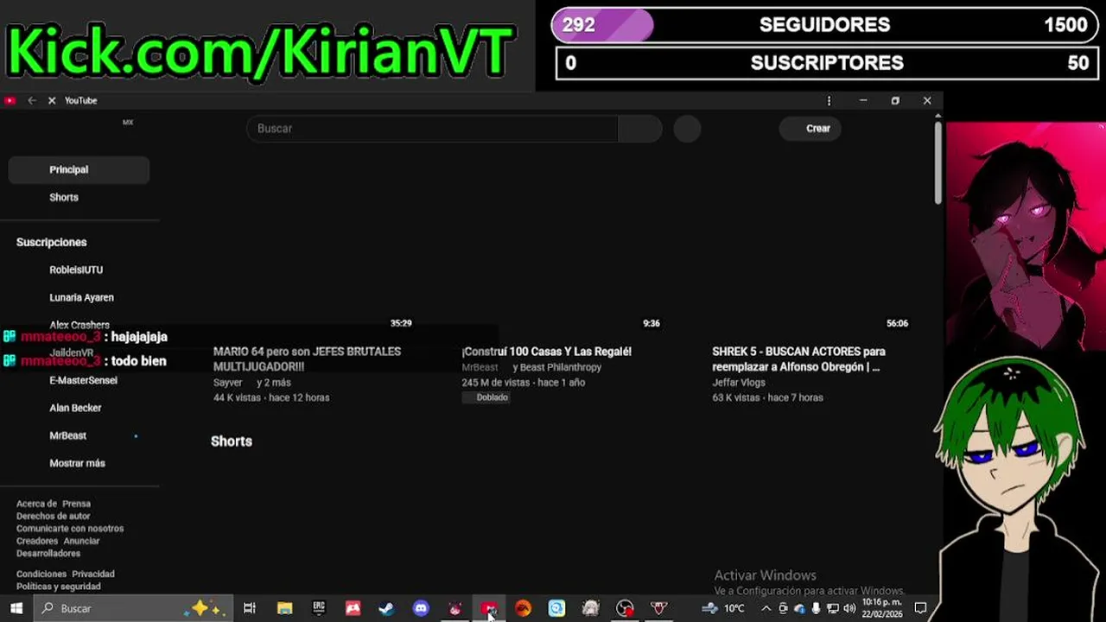This screenshot has height=622, width=1106.
Task: Open video ¡Construí 100 Casas Y Las Regalé!
Action: pyautogui.click(x=547, y=352)
